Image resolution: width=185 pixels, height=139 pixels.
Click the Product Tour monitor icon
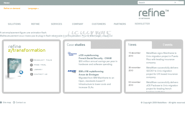[x=32, y=60]
